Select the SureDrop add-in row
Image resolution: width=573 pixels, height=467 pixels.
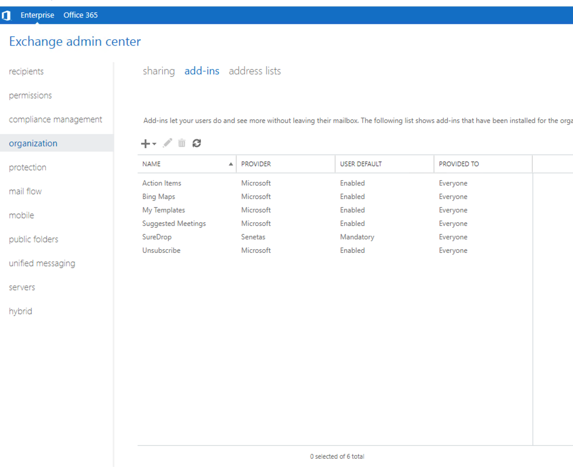pos(335,237)
